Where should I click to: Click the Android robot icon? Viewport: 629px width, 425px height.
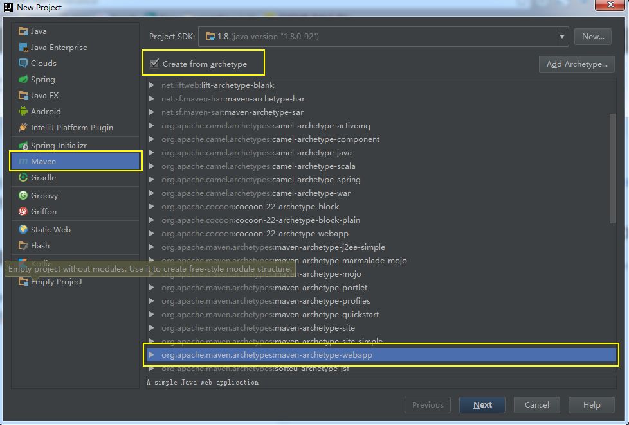point(23,111)
